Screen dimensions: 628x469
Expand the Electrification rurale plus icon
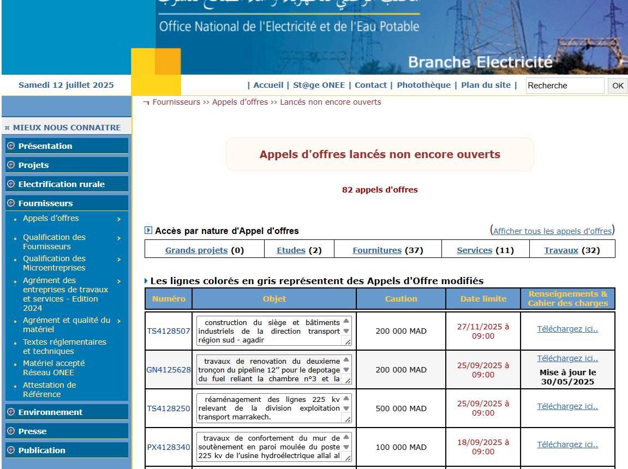coord(11,184)
